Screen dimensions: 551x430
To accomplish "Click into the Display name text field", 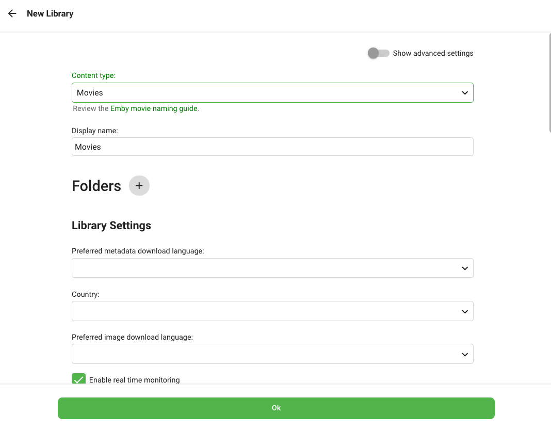I will click(x=272, y=147).
